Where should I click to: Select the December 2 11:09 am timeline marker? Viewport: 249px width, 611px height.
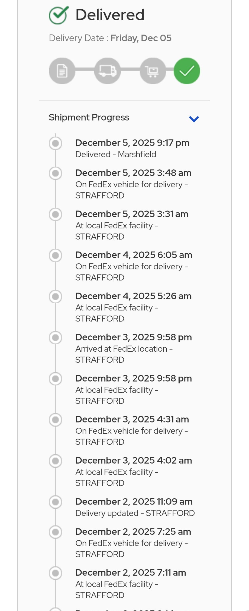[x=56, y=502]
